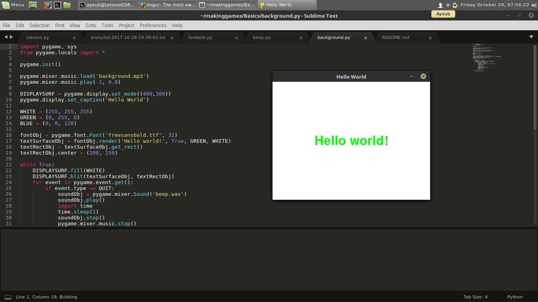Open the battery power tray icon
538x302 pixels.
455,5
